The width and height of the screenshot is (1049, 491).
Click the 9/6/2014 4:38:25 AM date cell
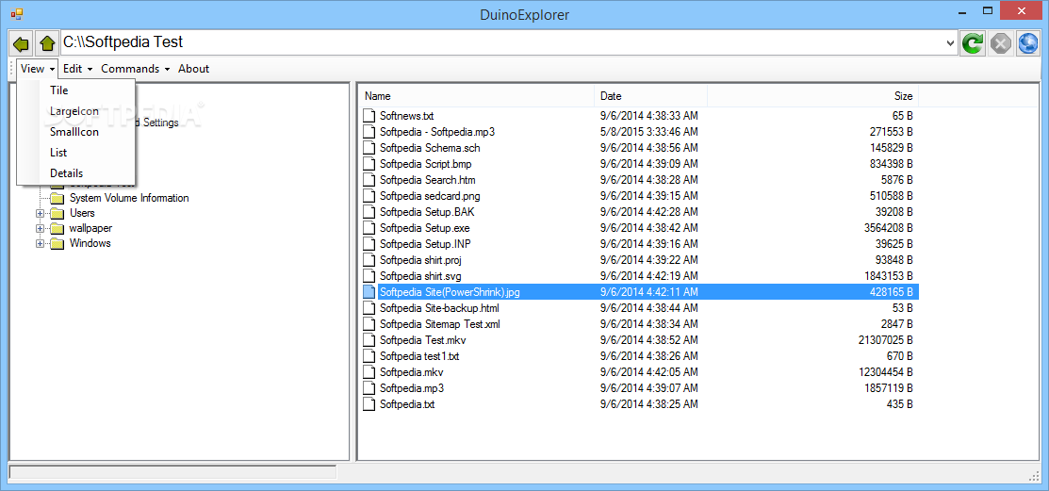(649, 404)
